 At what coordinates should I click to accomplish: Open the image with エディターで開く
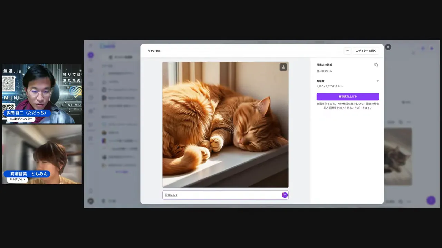(366, 51)
